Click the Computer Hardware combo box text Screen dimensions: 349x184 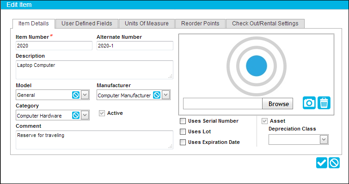[x=39, y=116]
